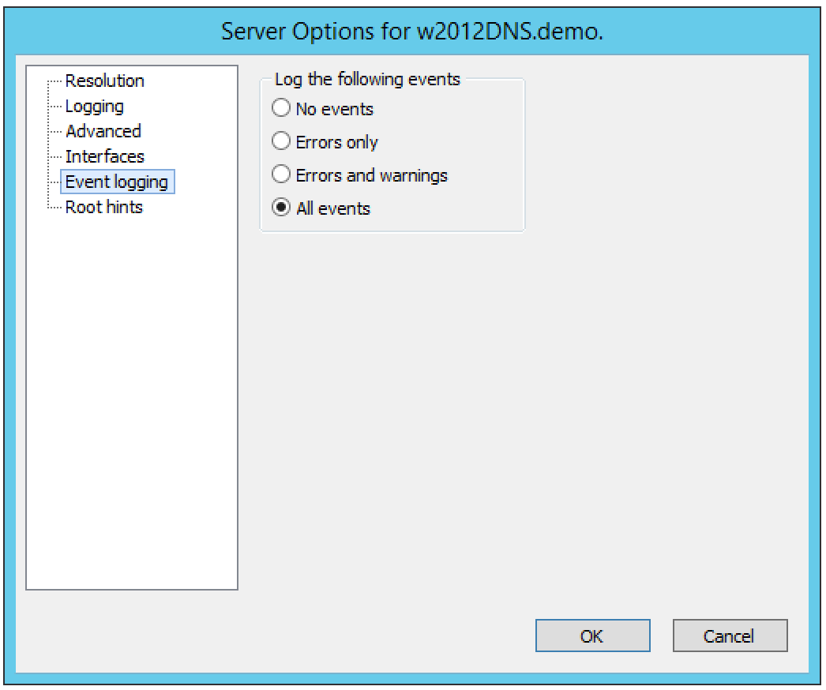
Task: Click the 'Errors only' label text
Action: coord(336,142)
